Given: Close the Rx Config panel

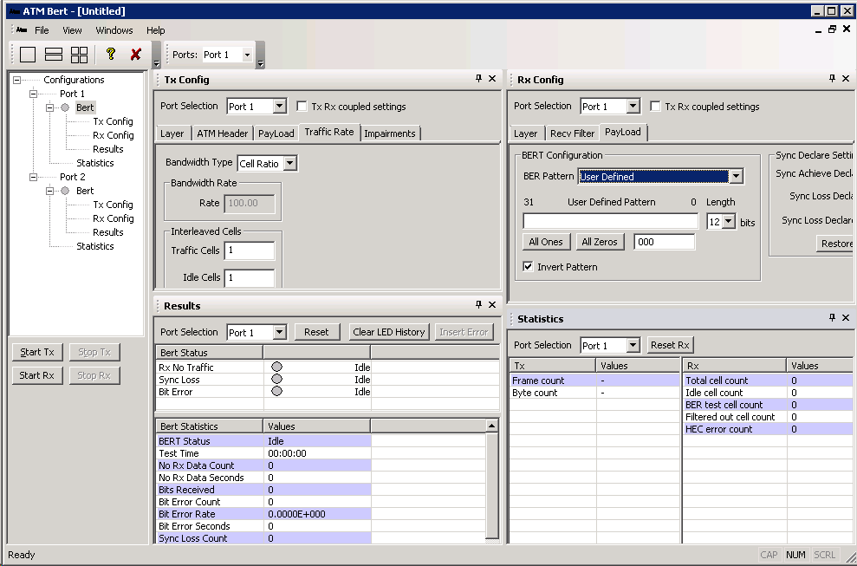Looking at the screenshot, I should coord(846,79).
